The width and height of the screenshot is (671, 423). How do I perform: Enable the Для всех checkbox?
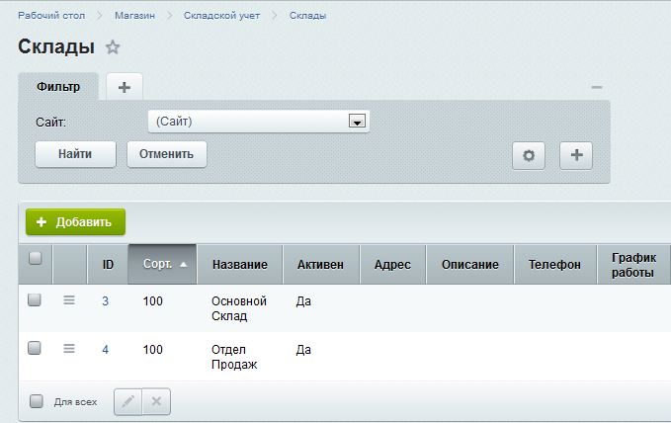(37, 402)
